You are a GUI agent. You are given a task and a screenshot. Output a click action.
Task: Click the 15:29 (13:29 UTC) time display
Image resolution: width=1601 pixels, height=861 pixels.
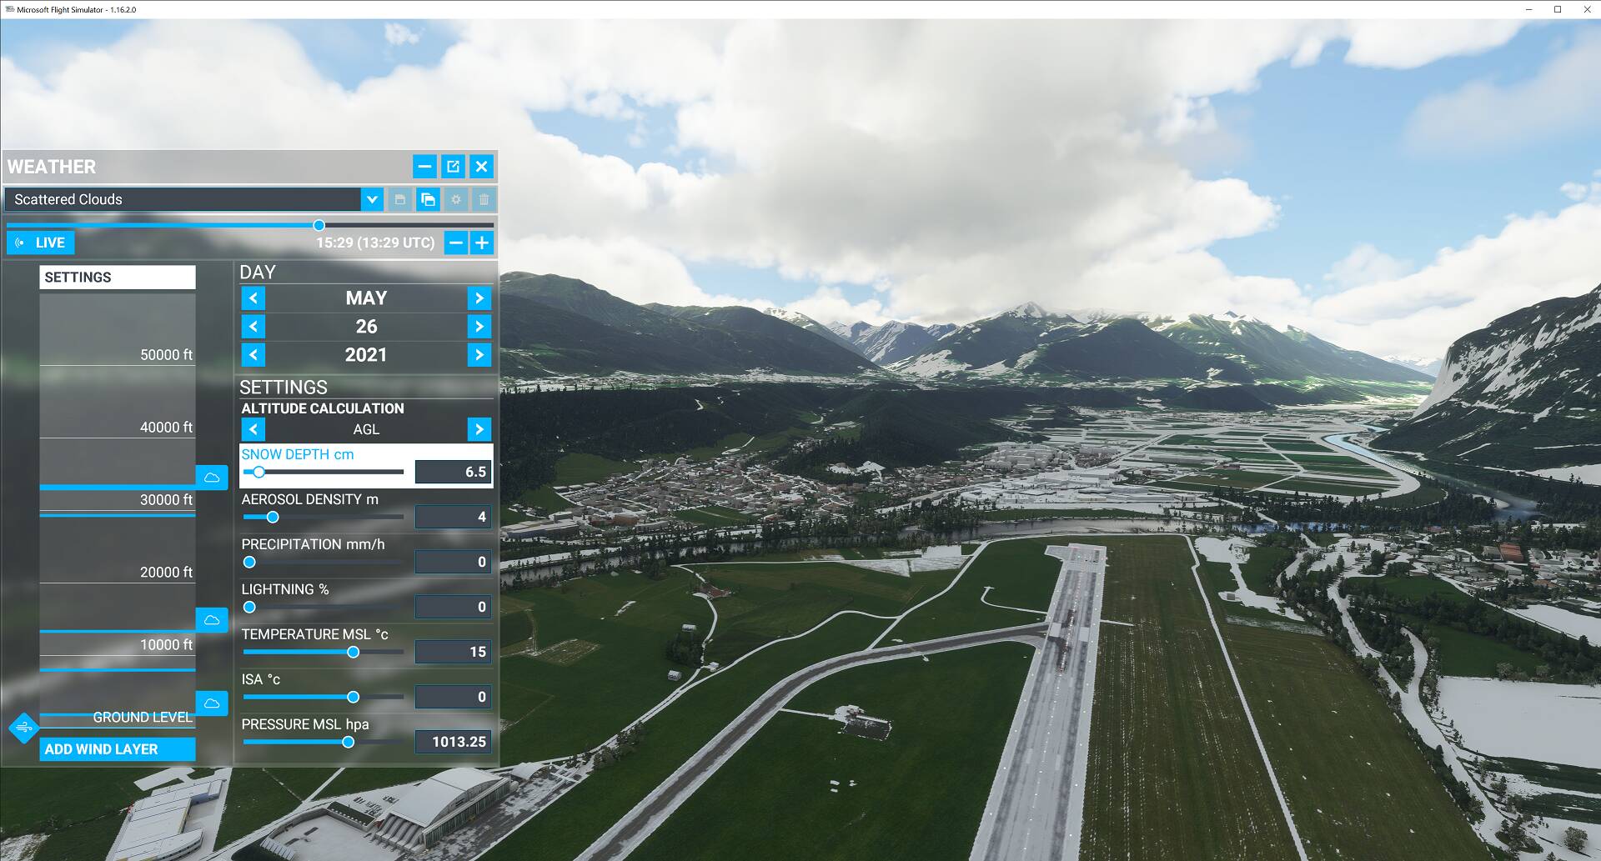(375, 243)
